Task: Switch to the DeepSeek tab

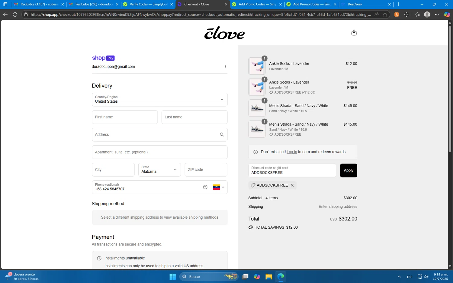Action: click(366, 4)
